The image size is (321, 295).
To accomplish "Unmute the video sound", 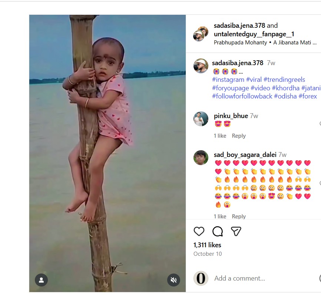I will pyautogui.click(x=173, y=280).
